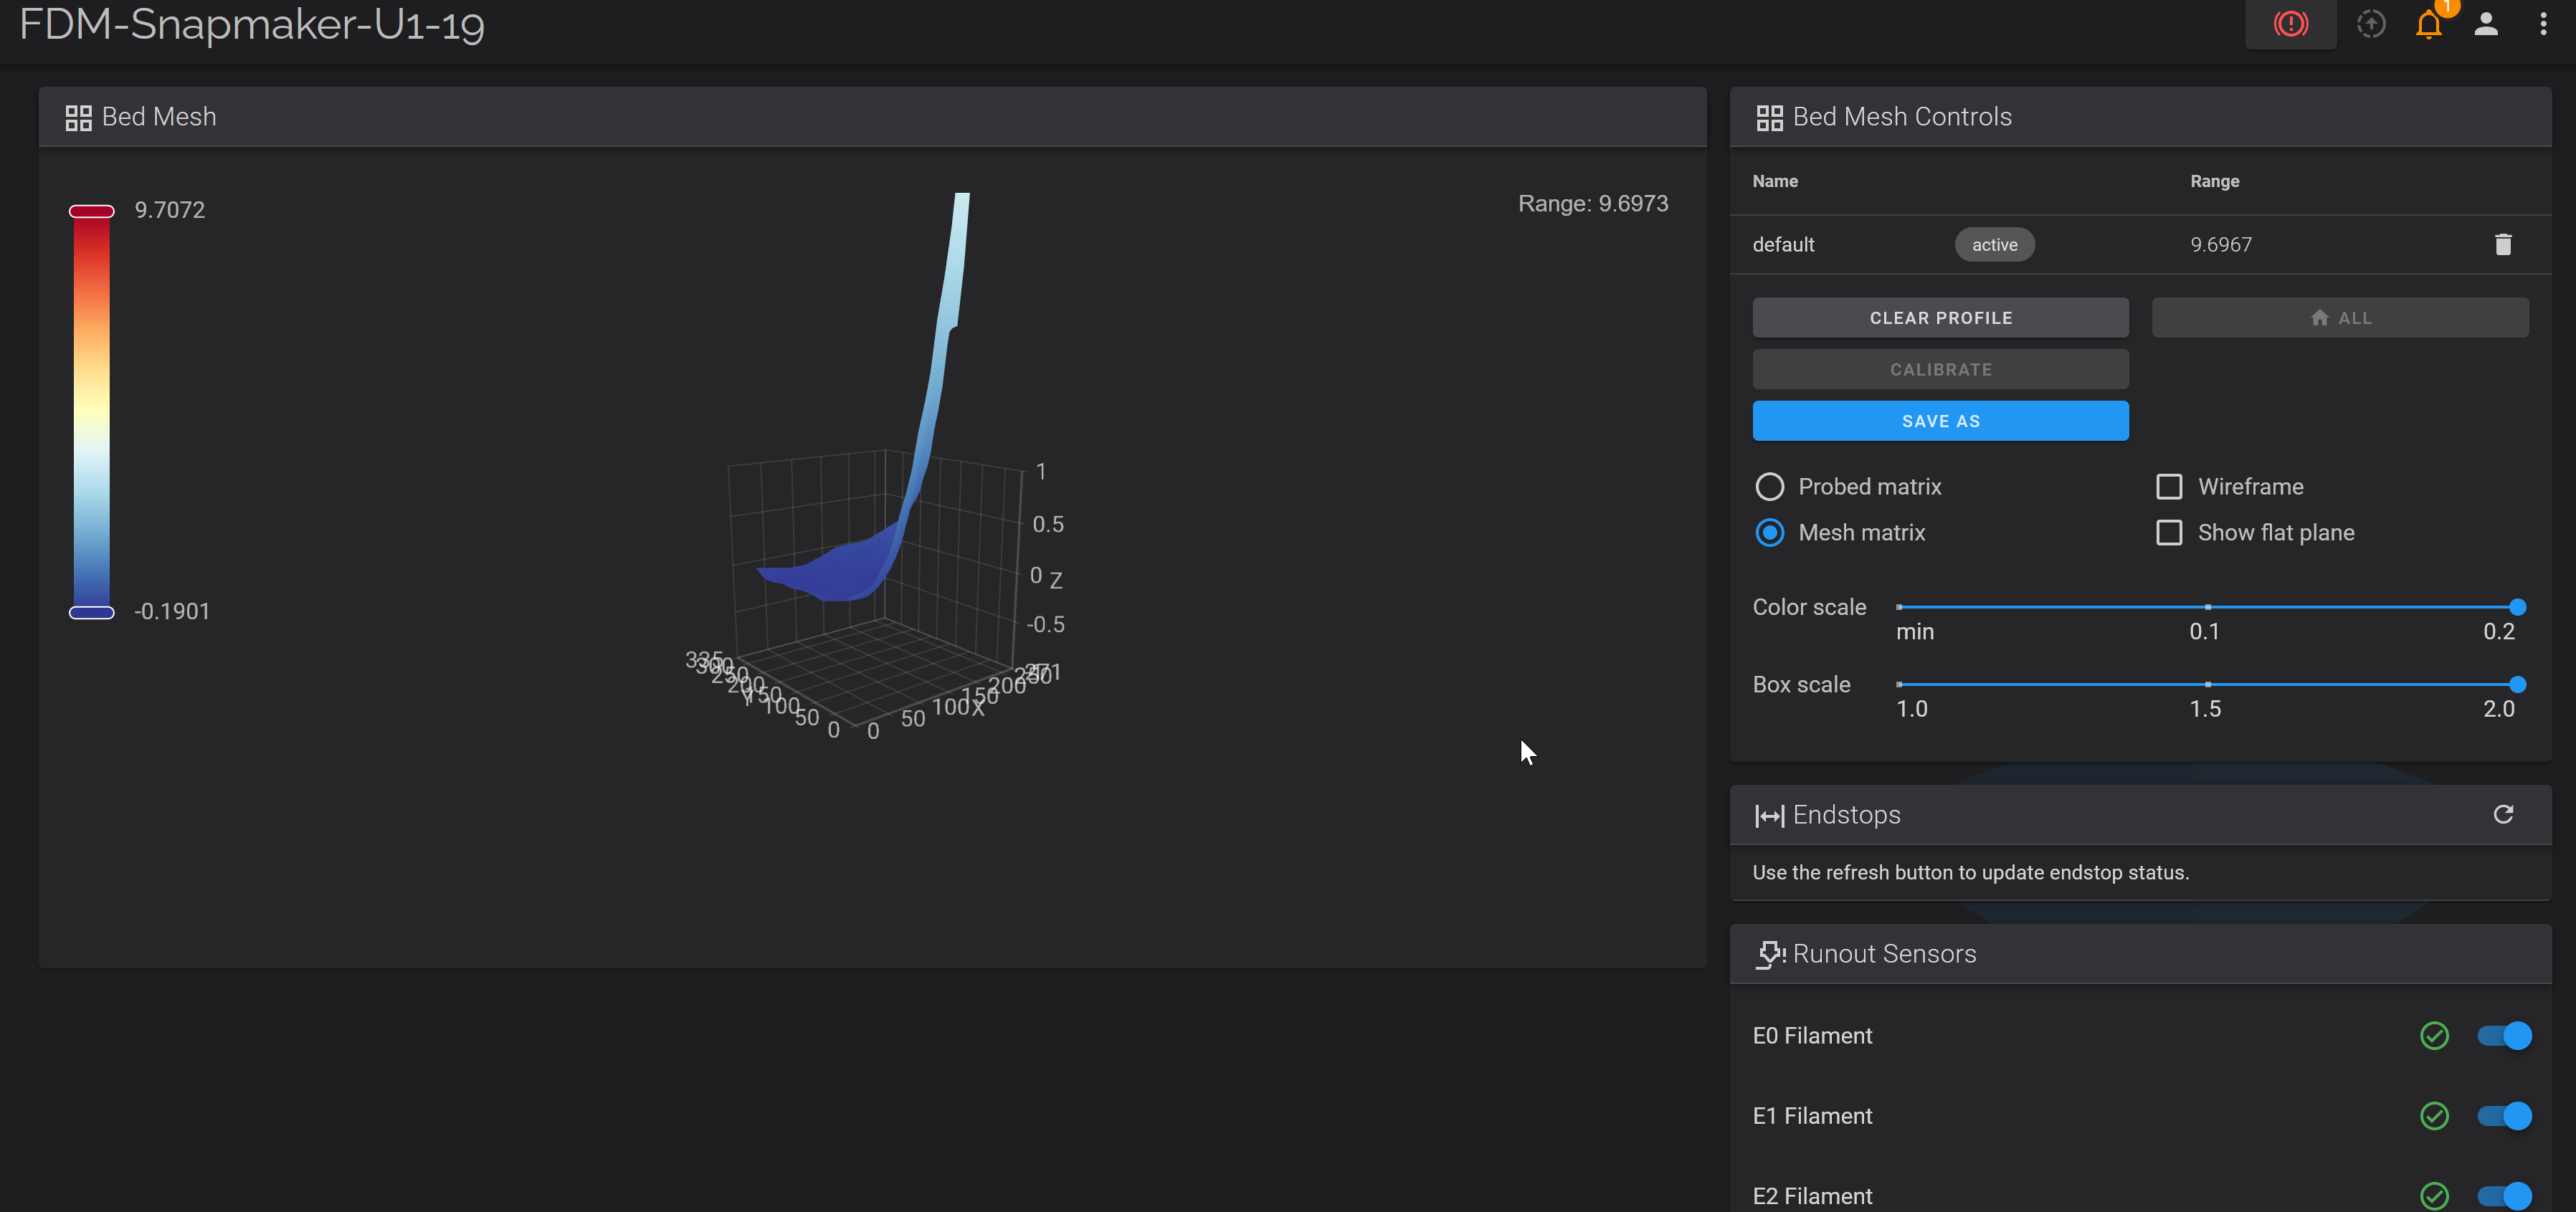Enable the Wireframe checkbox
Screen dimensions: 2576x1212
tap(2169, 487)
